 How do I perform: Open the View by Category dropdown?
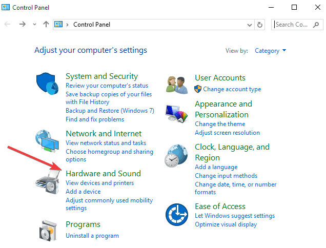pyautogui.click(x=271, y=51)
